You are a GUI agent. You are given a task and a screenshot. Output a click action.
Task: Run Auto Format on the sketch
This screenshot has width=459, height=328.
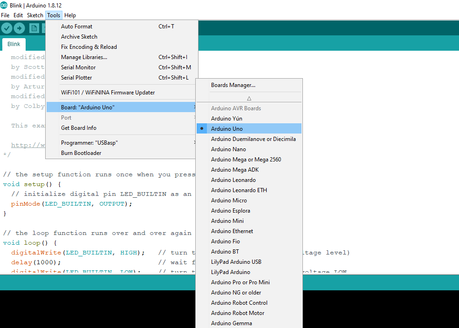coord(76,27)
